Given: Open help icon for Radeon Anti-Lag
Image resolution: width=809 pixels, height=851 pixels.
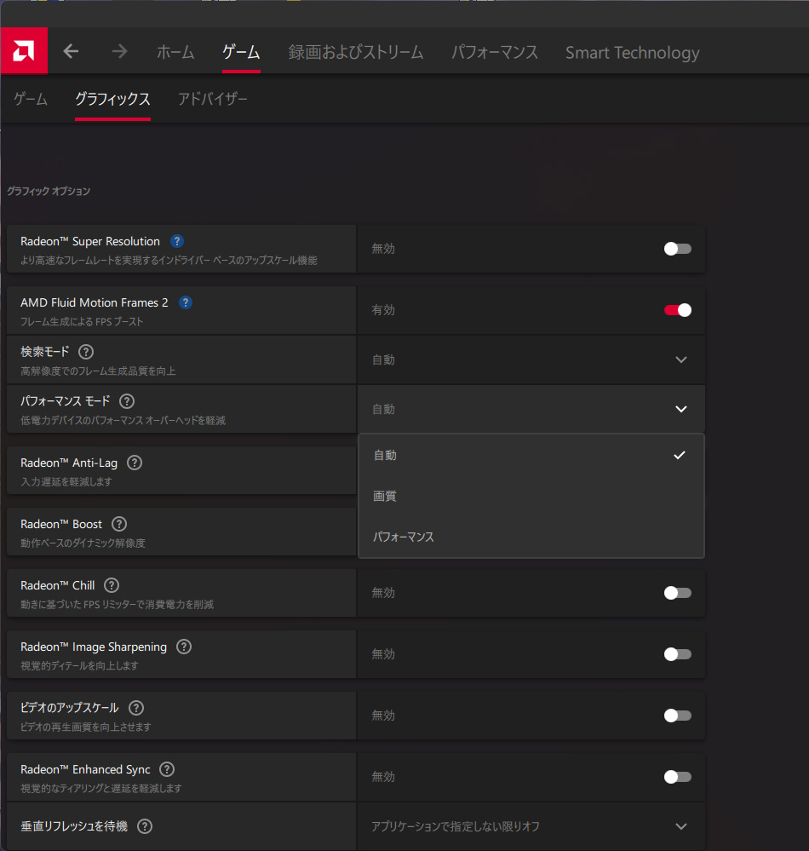Looking at the screenshot, I should [x=135, y=463].
